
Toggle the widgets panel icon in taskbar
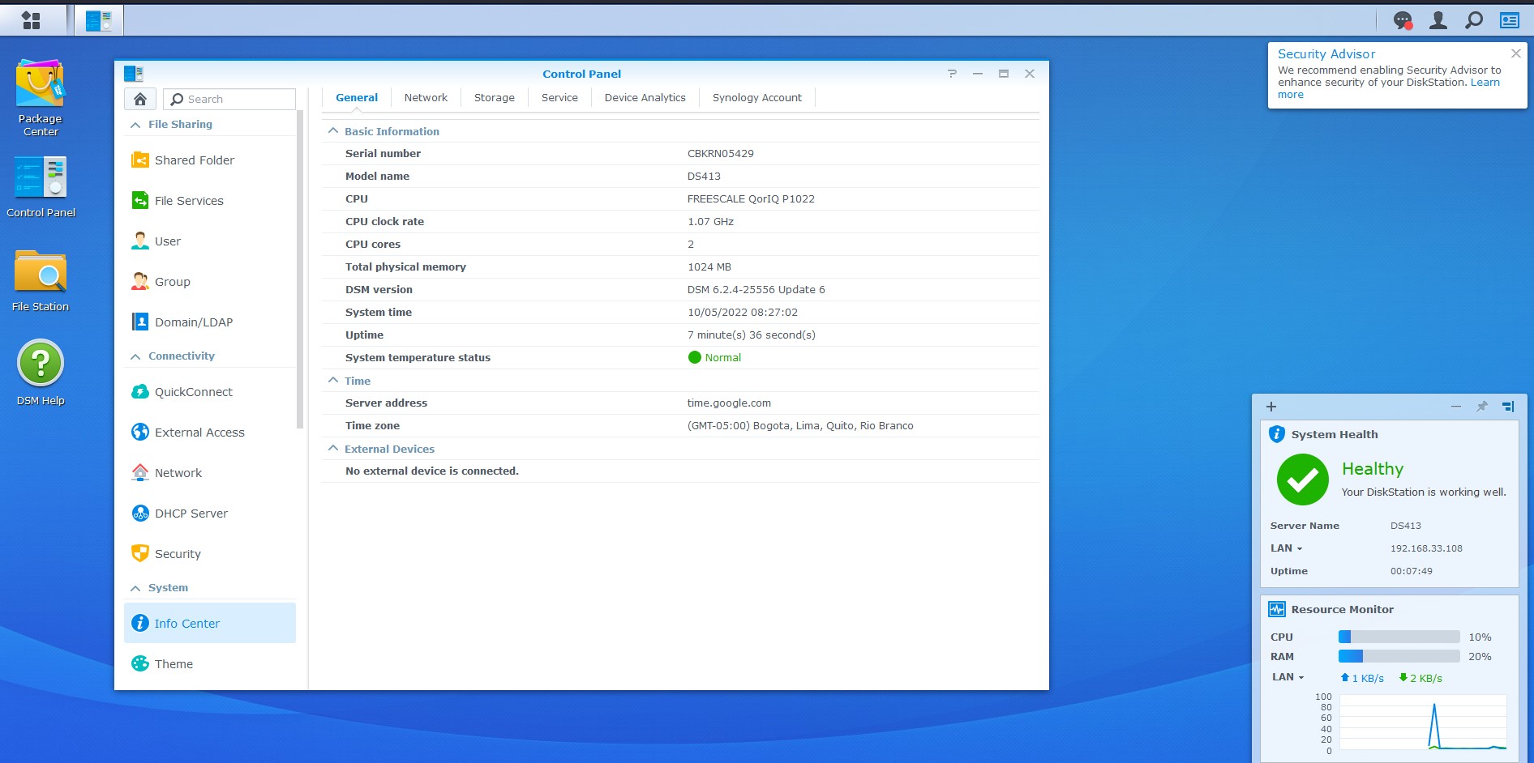coord(1510,20)
